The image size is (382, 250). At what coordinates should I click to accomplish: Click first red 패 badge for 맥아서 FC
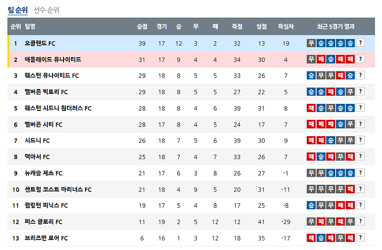(x=311, y=157)
